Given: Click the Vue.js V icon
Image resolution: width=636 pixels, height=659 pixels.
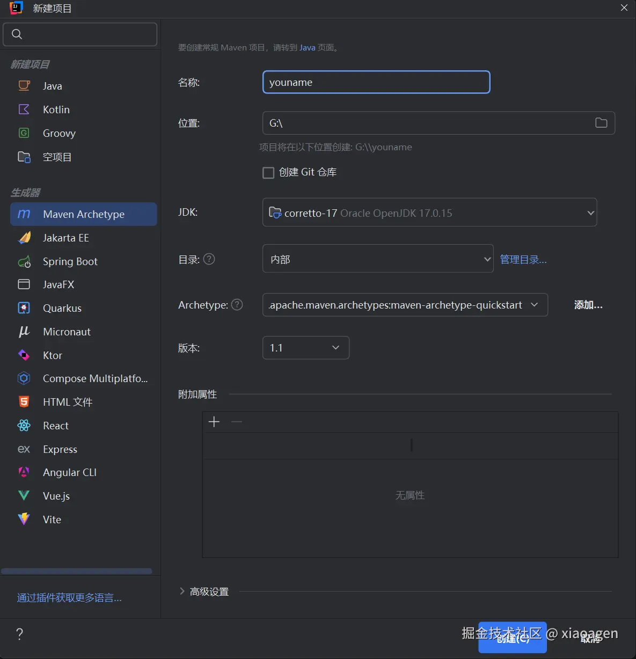Looking at the screenshot, I should (24, 496).
